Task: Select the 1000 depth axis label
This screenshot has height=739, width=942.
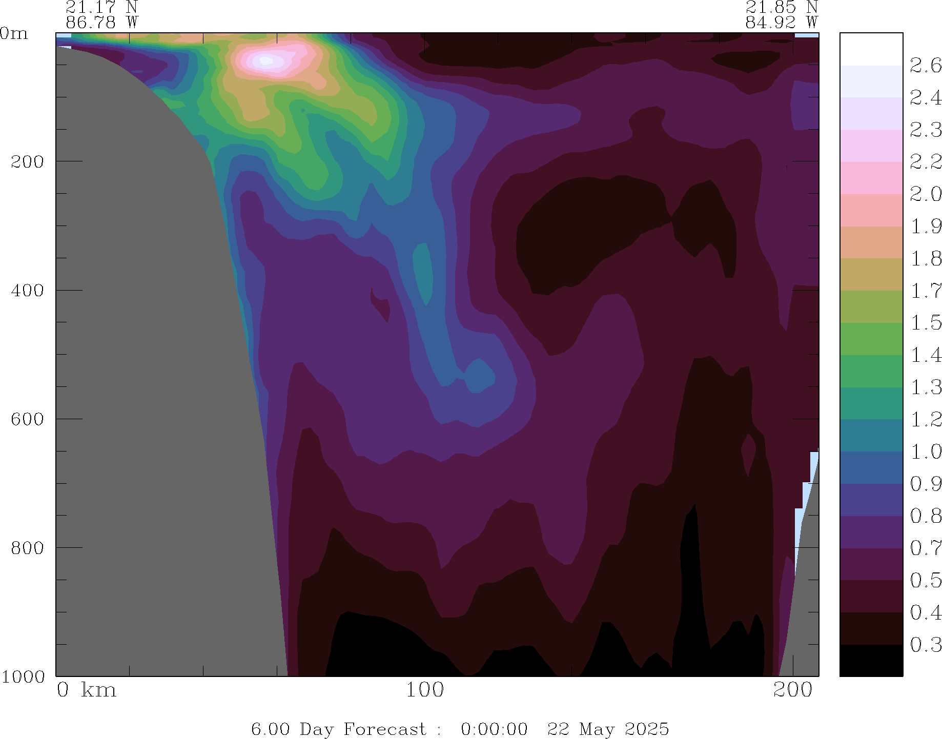Action: click(23, 676)
